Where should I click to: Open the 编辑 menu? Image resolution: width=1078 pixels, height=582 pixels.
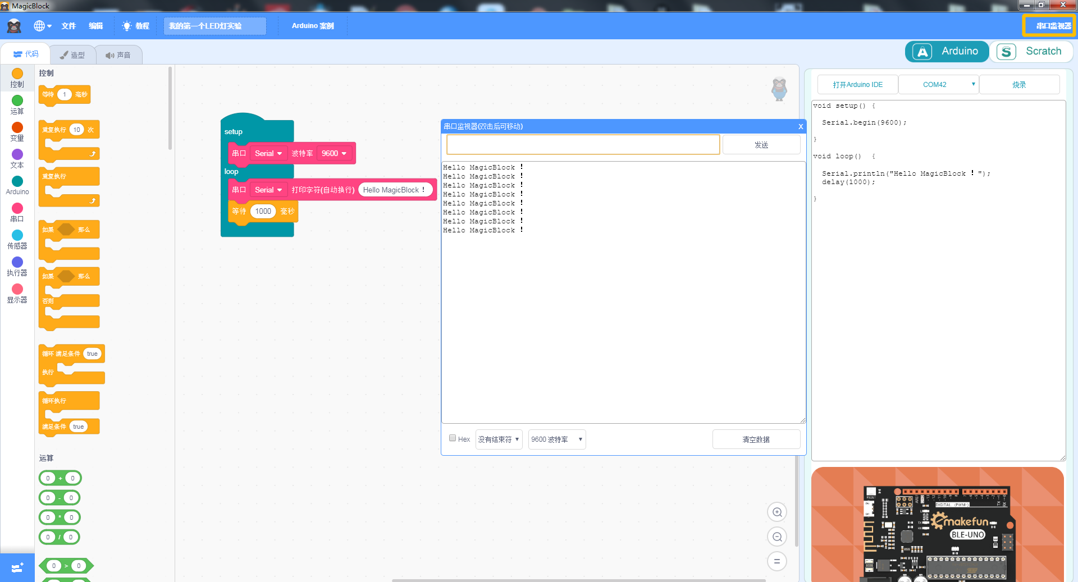click(95, 26)
